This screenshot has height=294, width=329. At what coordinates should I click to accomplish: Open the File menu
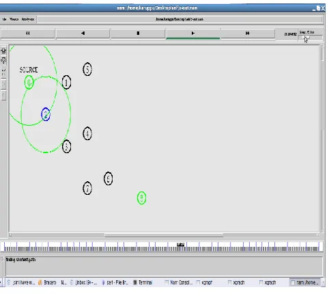coord(4,19)
